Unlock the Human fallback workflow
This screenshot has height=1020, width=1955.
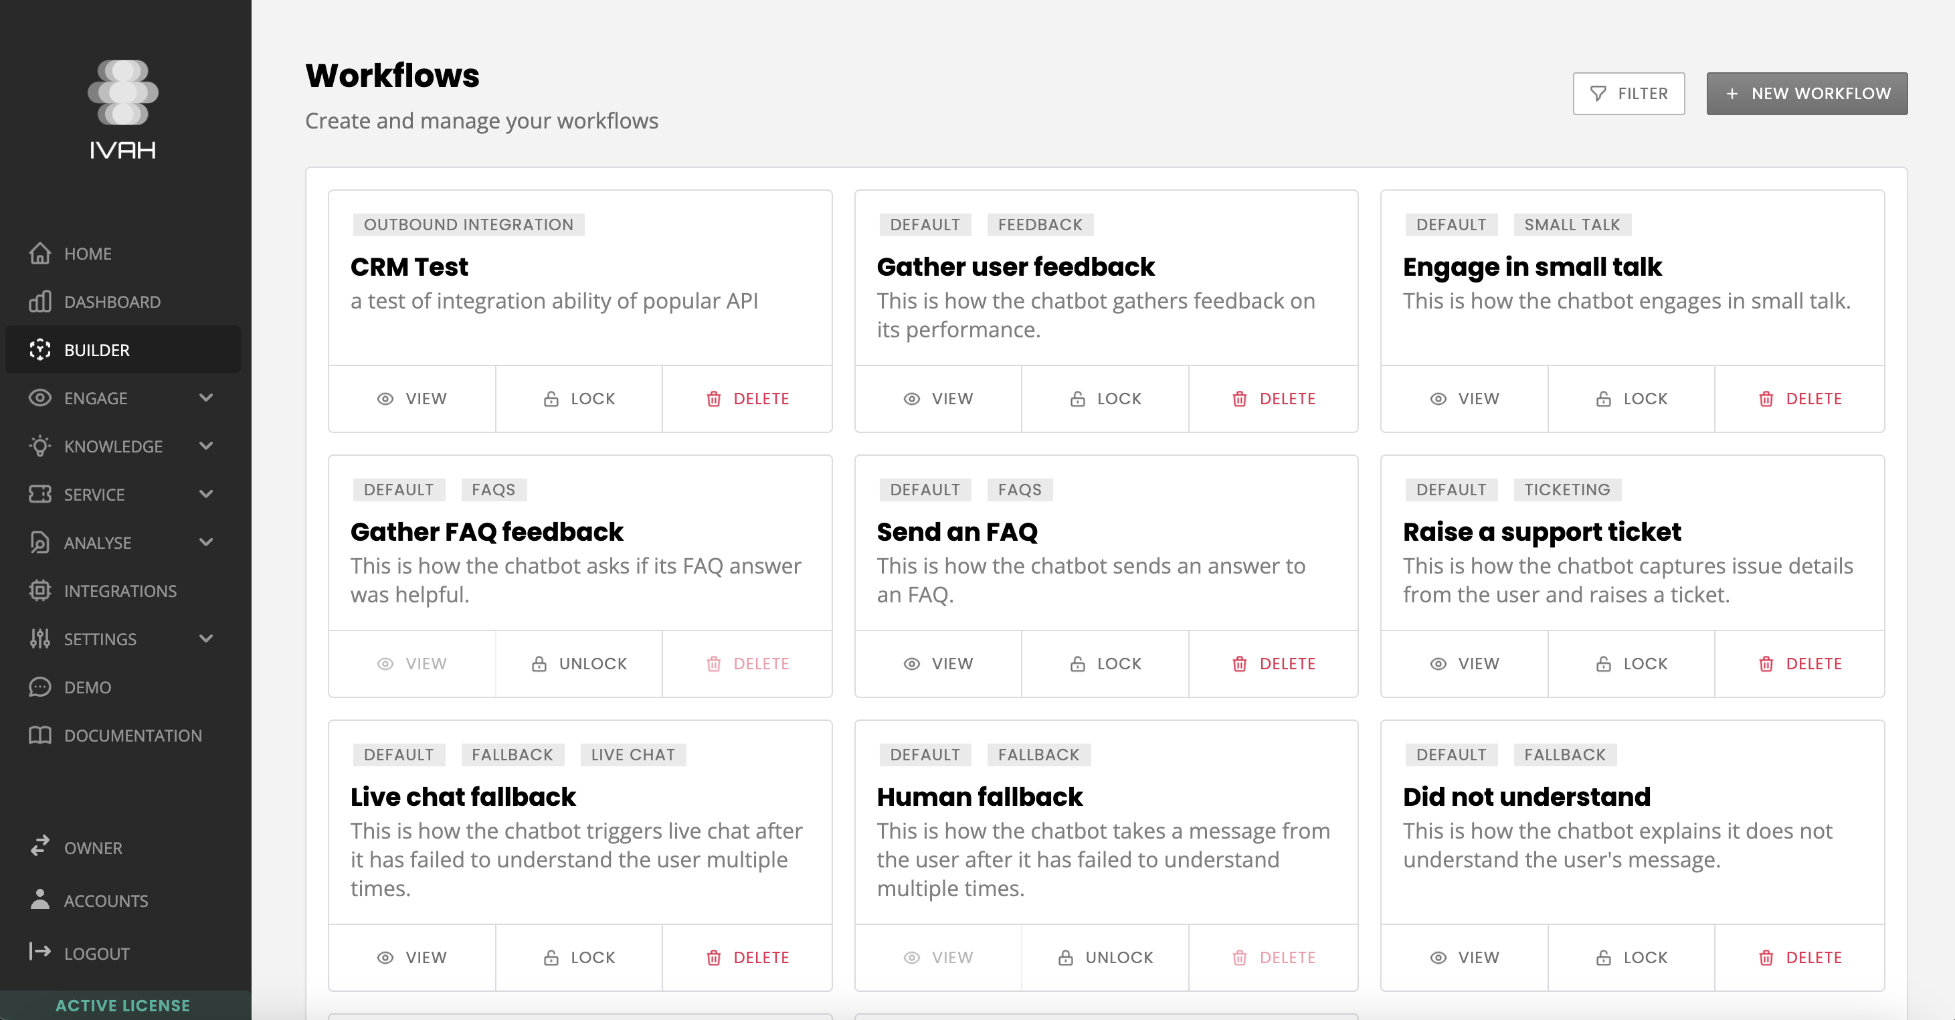pyautogui.click(x=1105, y=958)
